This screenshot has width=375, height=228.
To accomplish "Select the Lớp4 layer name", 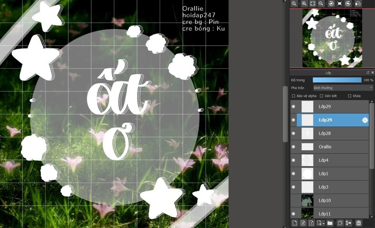I will (323, 160).
